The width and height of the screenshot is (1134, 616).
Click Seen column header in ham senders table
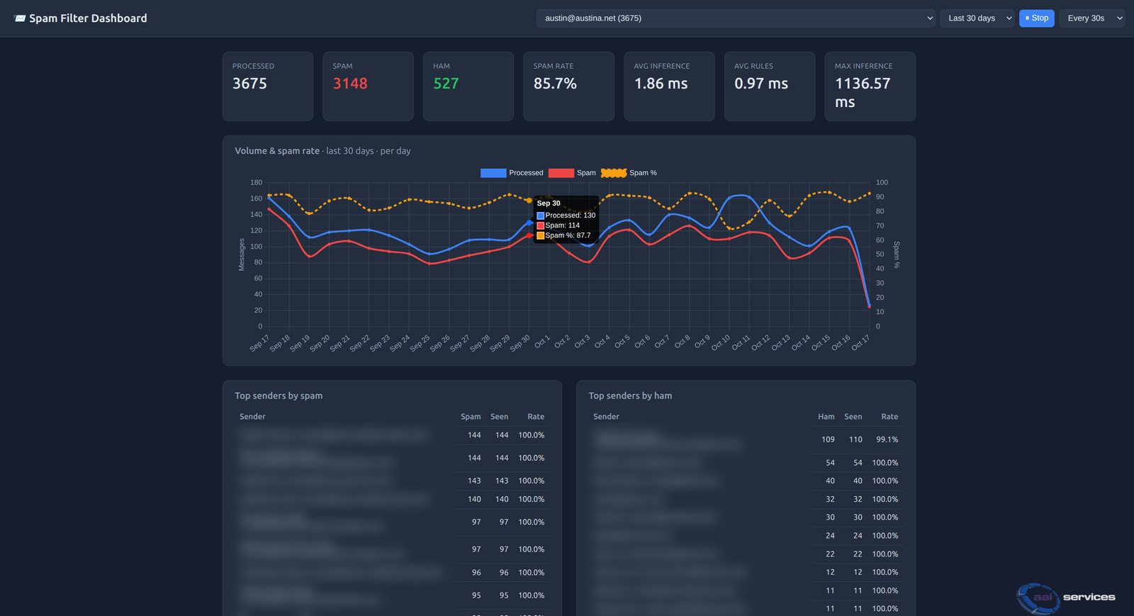tap(853, 417)
